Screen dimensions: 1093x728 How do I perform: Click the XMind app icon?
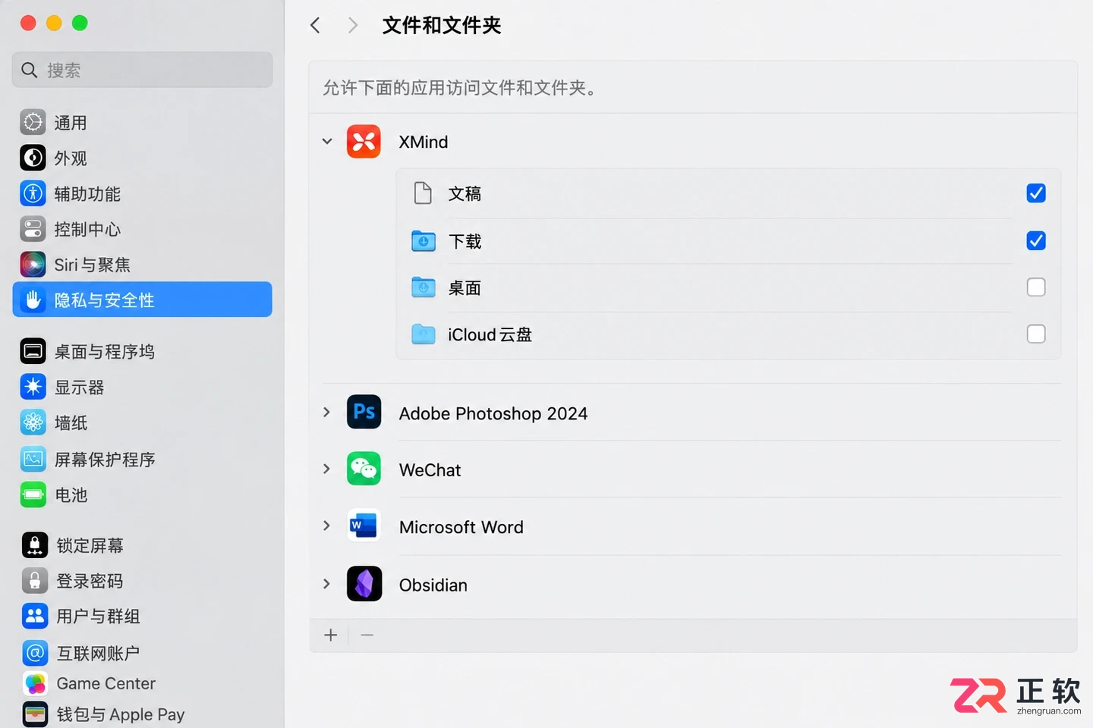click(364, 142)
